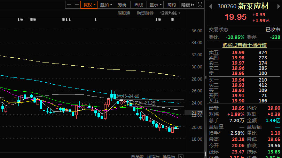Image resolution: width=282 pixels, height=158 pixels.
Task: Open the 复权 dropdown
Action: (x=89, y=5)
